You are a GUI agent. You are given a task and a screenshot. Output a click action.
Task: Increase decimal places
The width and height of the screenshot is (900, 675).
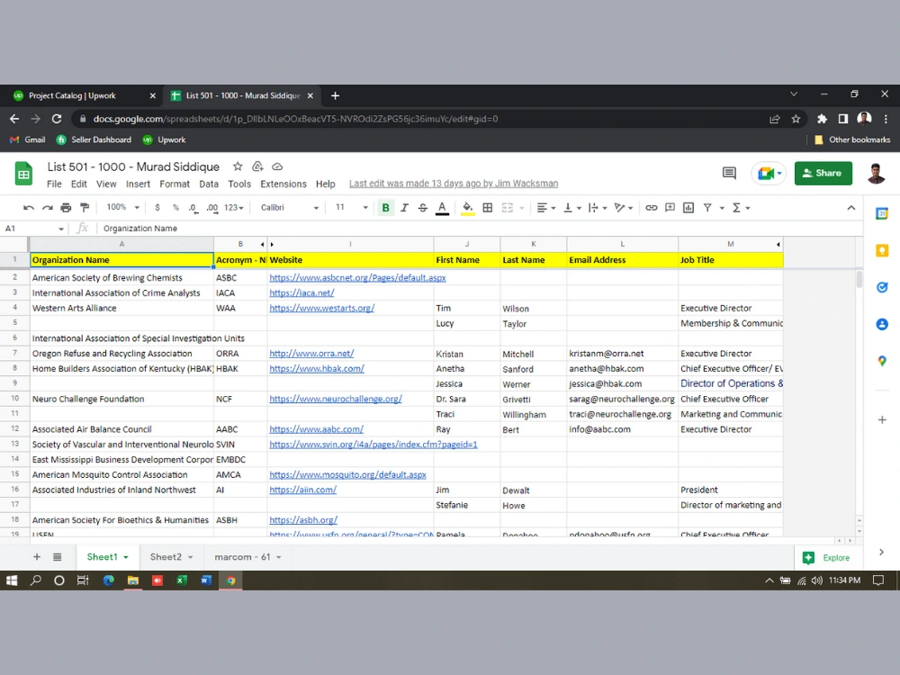pyautogui.click(x=212, y=208)
